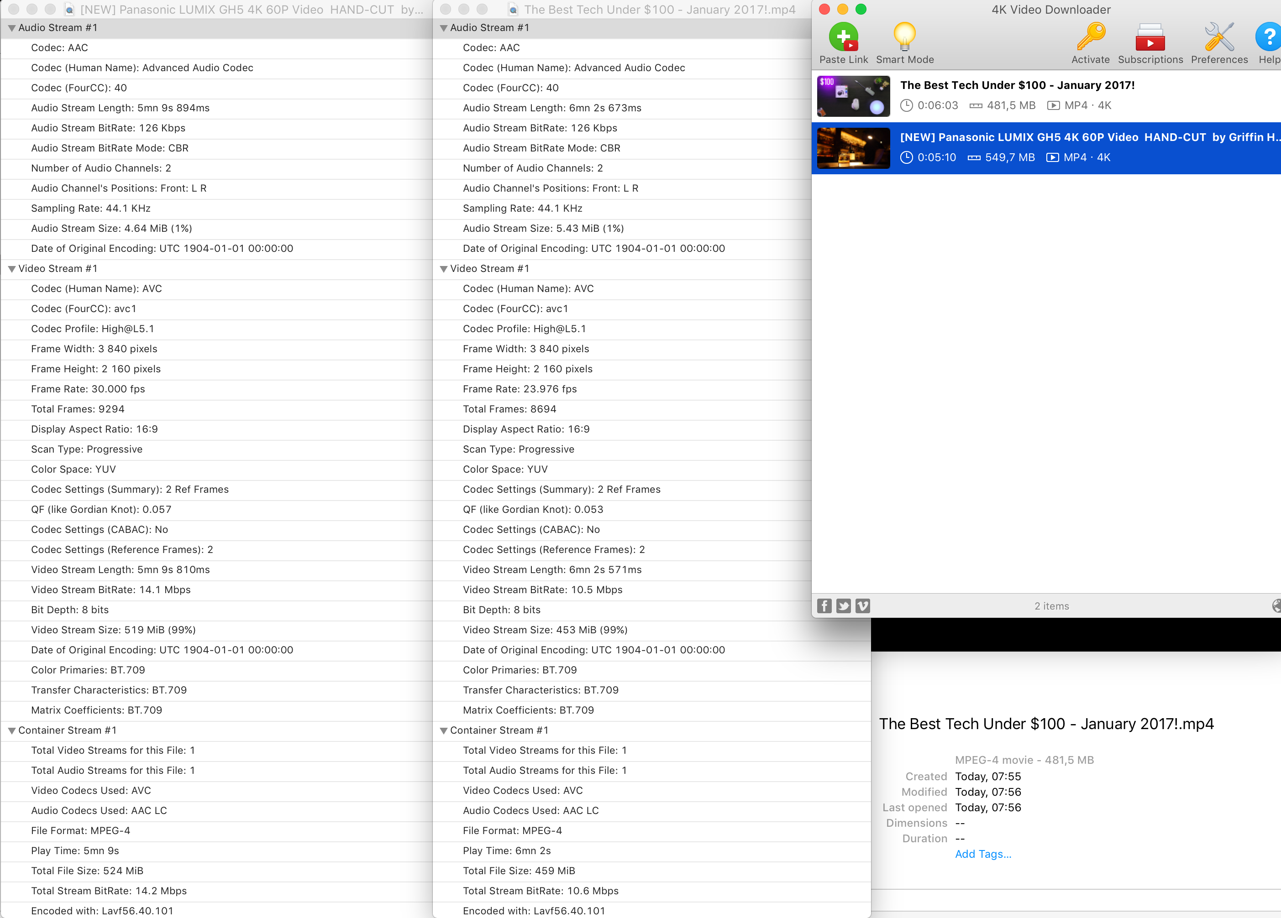Select Total Frames: 9294 row
The height and width of the screenshot is (918, 1281).
(x=216, y=409)
